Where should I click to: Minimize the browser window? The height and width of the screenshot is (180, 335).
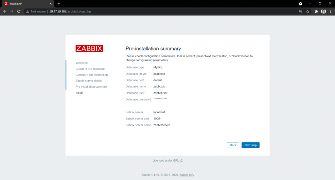310,3
